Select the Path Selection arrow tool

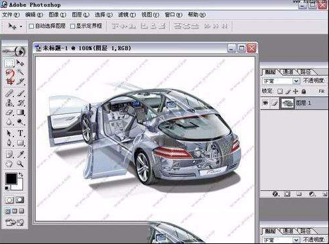tap(9, 133)
